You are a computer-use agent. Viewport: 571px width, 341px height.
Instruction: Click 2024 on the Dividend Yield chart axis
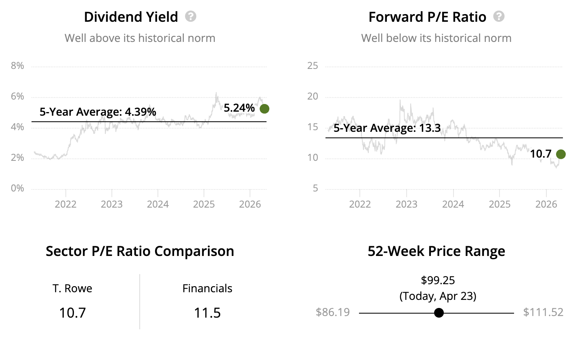pos(157,204)
